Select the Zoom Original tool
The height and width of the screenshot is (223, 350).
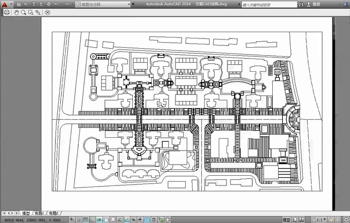click(38, 13)
